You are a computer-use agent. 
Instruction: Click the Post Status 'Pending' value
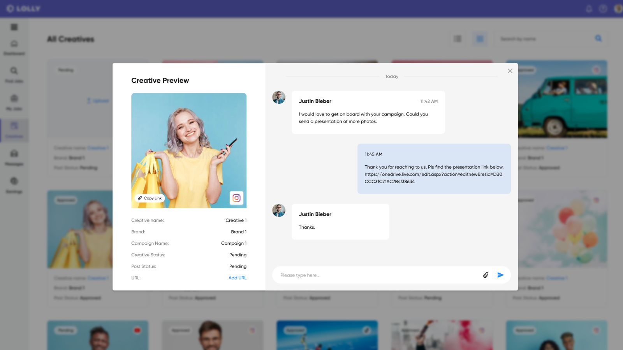238,266
